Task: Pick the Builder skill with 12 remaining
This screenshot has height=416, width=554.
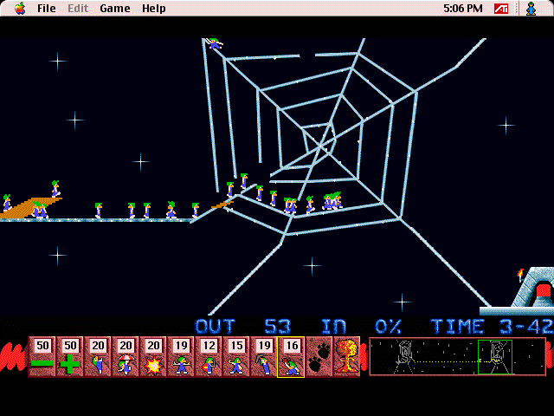Action: (208, 357)
